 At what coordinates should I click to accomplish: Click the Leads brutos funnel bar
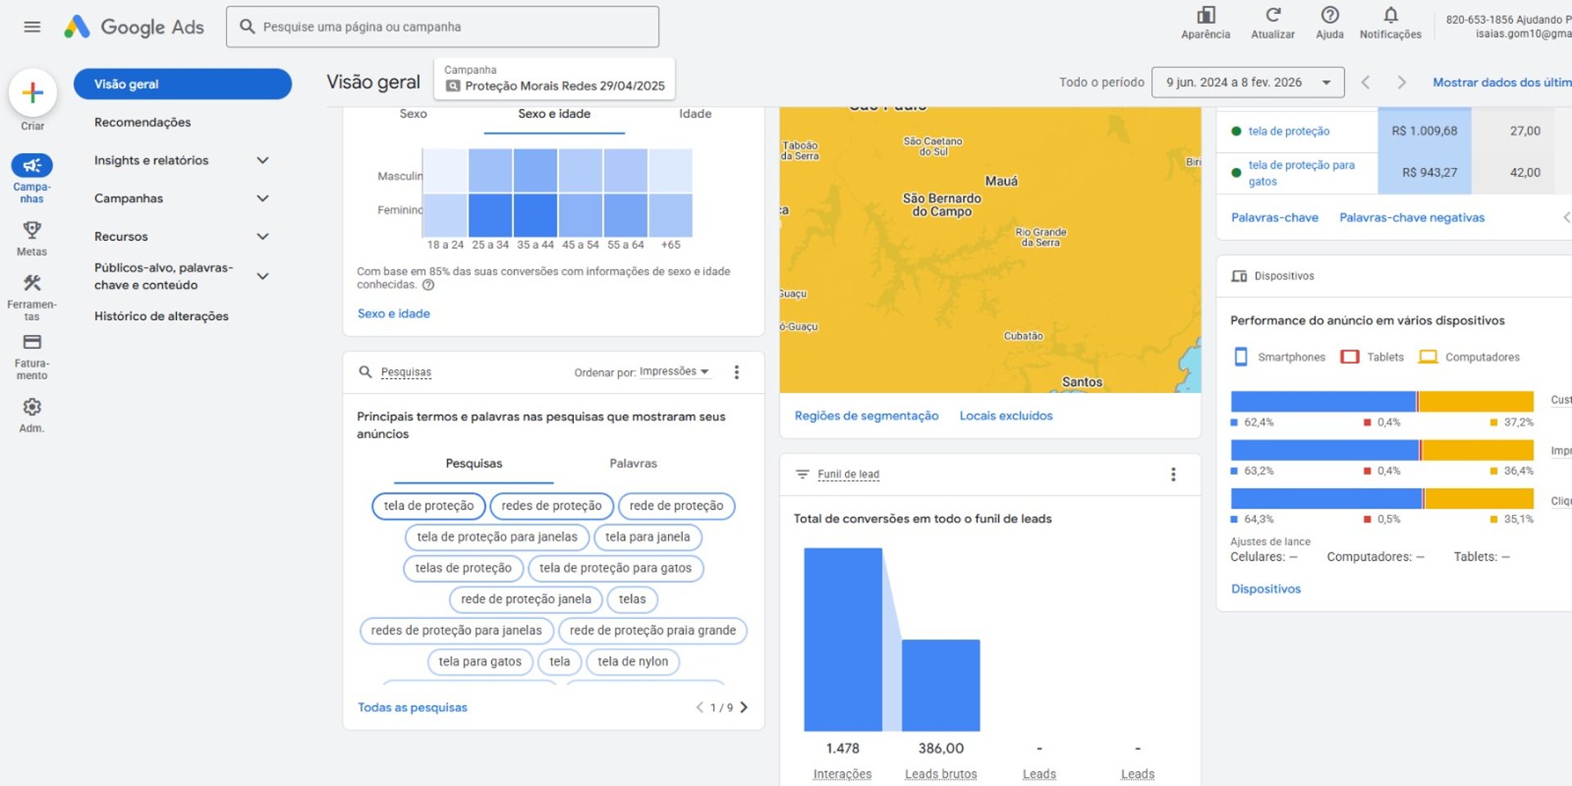point(941,685)
